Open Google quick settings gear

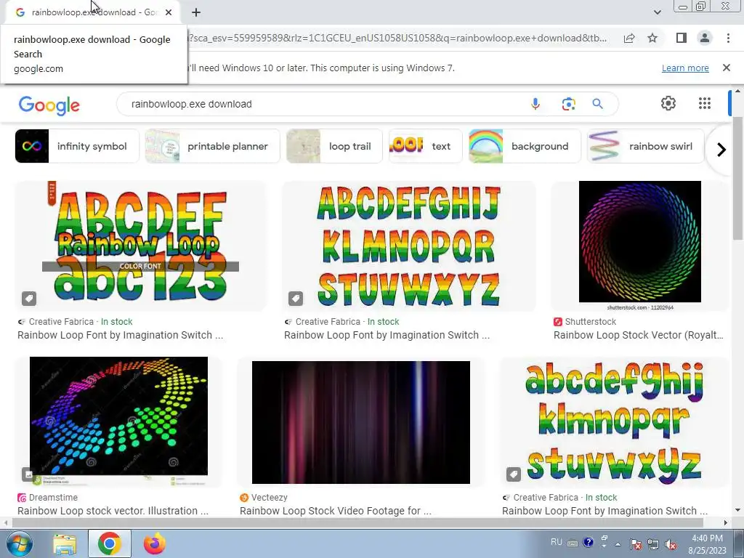tap(668, 103)
